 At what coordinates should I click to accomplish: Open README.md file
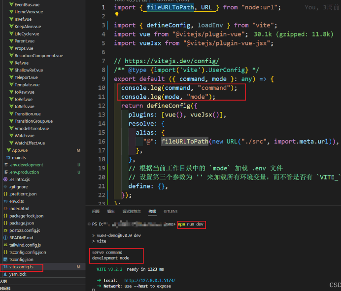tap(21, 238)
